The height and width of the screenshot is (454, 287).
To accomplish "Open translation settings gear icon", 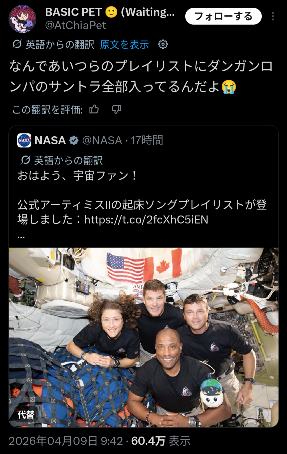I will (x=163, y=44).
